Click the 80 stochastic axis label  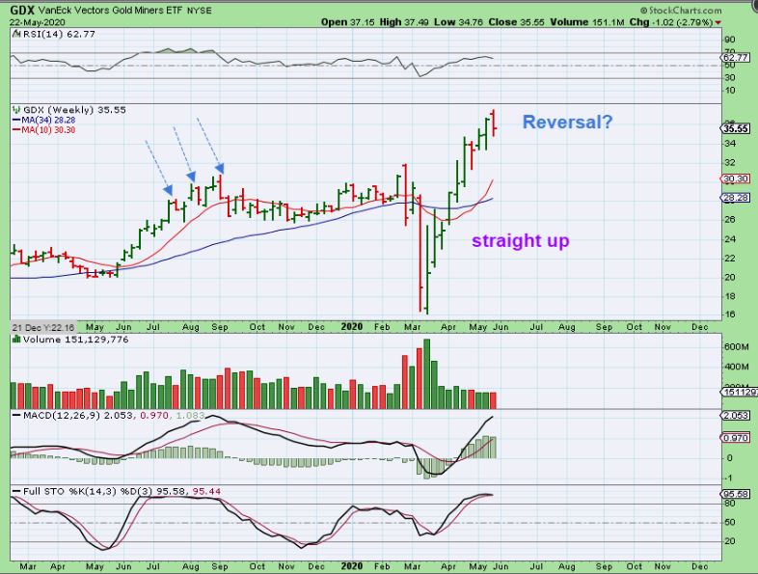click(x=730, y=504)
